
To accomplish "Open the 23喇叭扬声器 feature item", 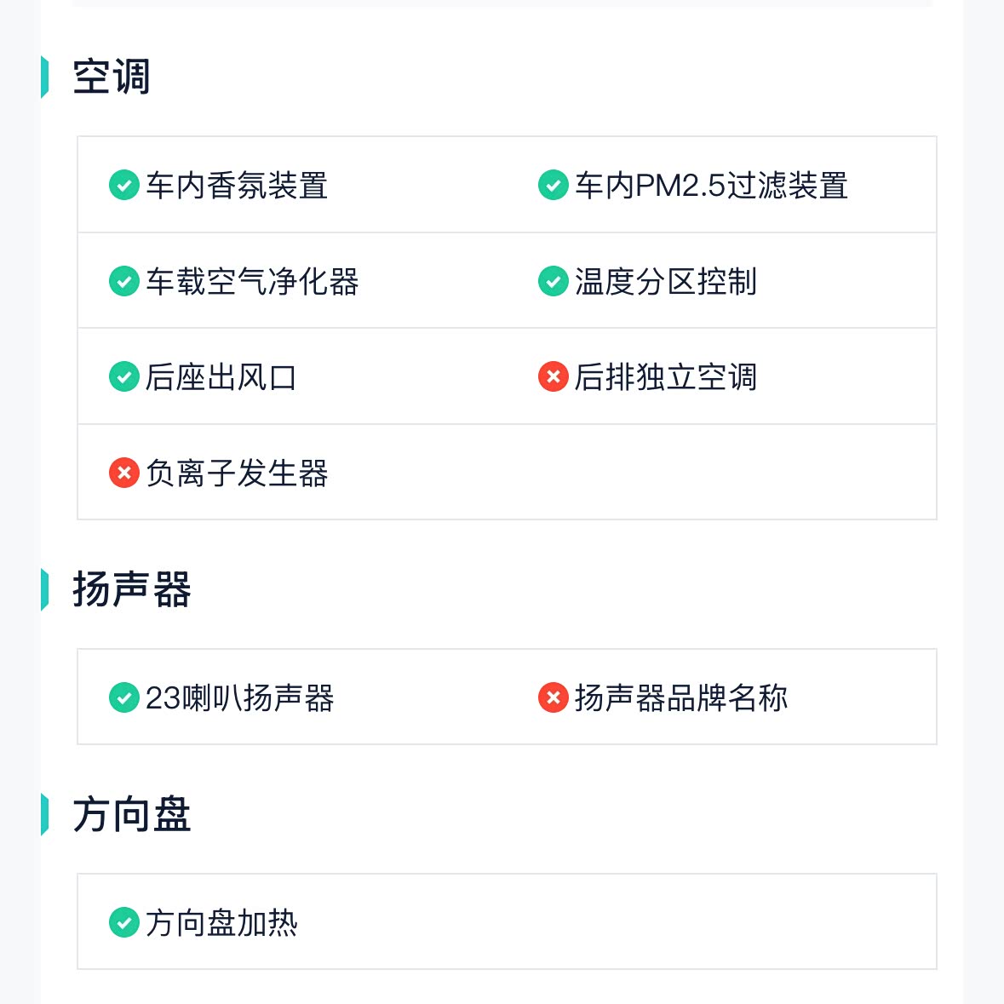I will coord(239,698).
